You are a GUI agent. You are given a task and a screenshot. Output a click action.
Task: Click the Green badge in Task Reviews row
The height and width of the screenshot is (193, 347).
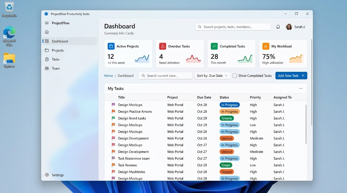[226, 165]
